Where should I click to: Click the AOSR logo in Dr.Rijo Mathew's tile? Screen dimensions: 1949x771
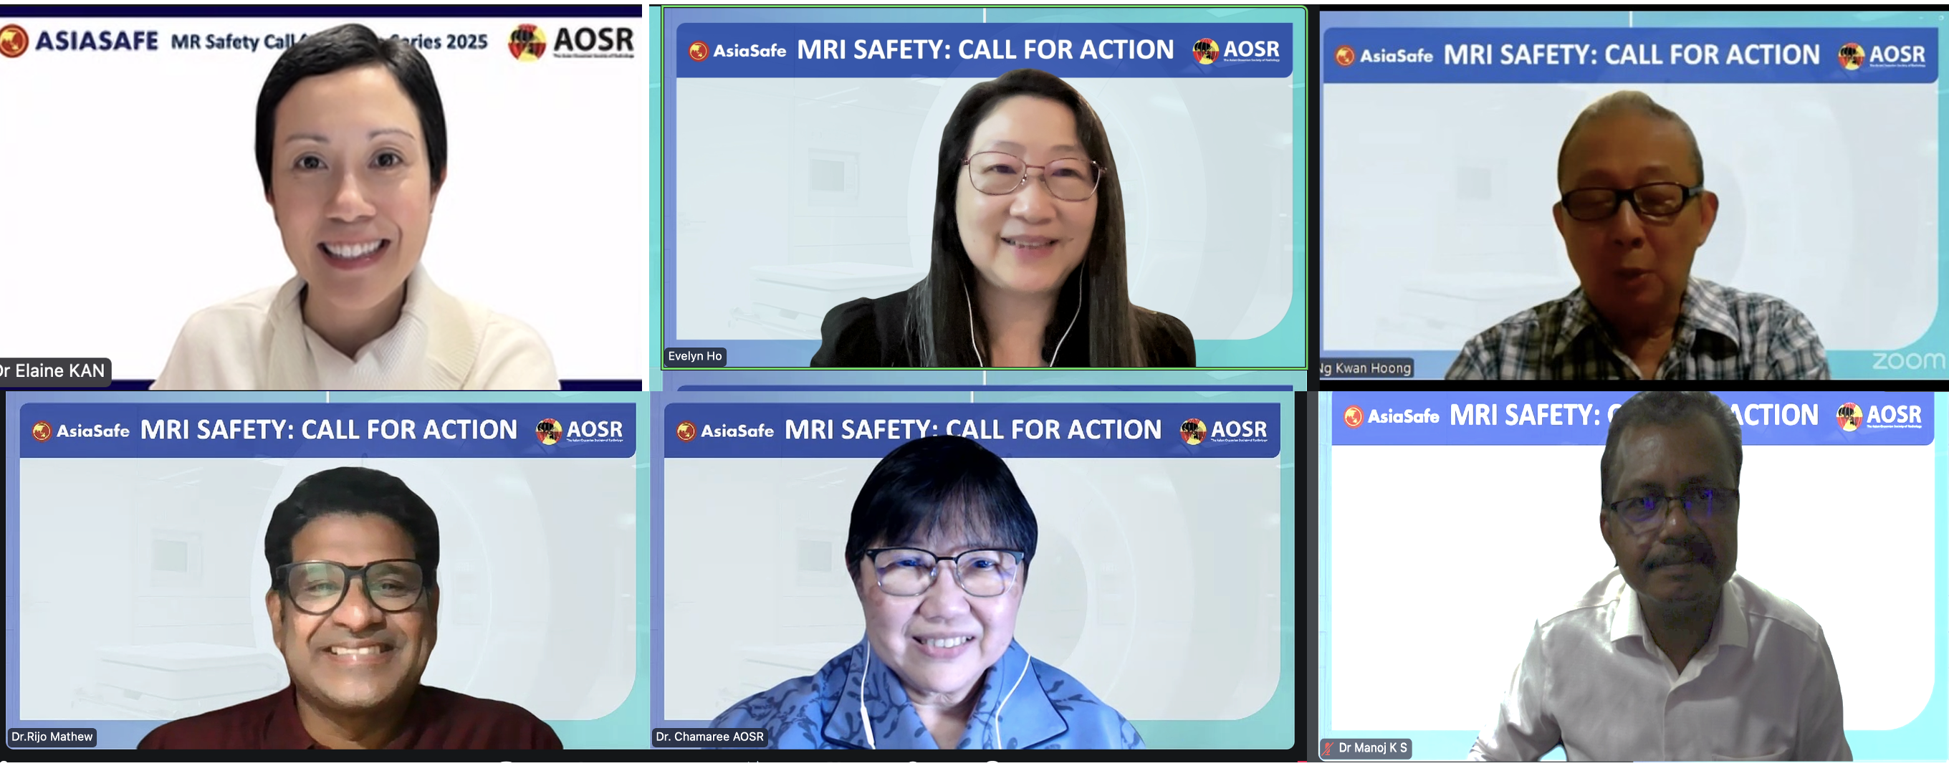coord(580,431)
